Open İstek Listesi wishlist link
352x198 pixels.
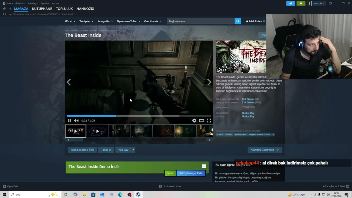pyautogui.click(x=255, y=21)
